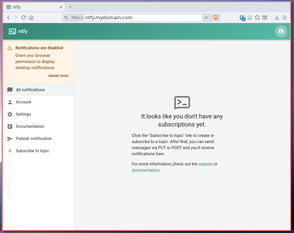The height and width of the screenshot is (233, 294).
Task: Open Settings in the sidebar
Action: click(x=23, y=114)
